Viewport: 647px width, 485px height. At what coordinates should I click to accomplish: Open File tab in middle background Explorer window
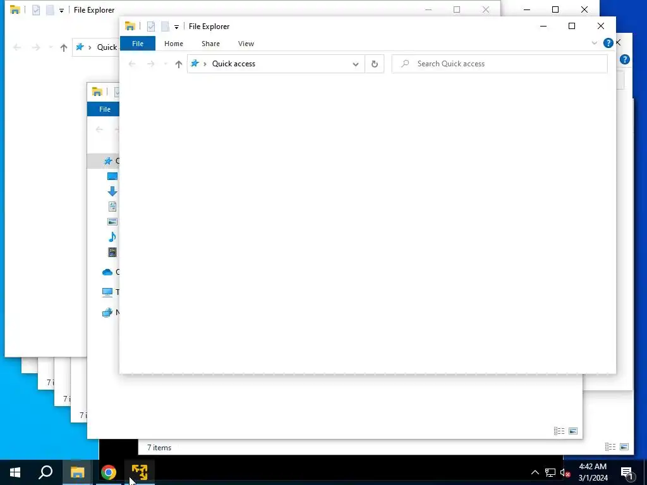[x=103, y=109]
